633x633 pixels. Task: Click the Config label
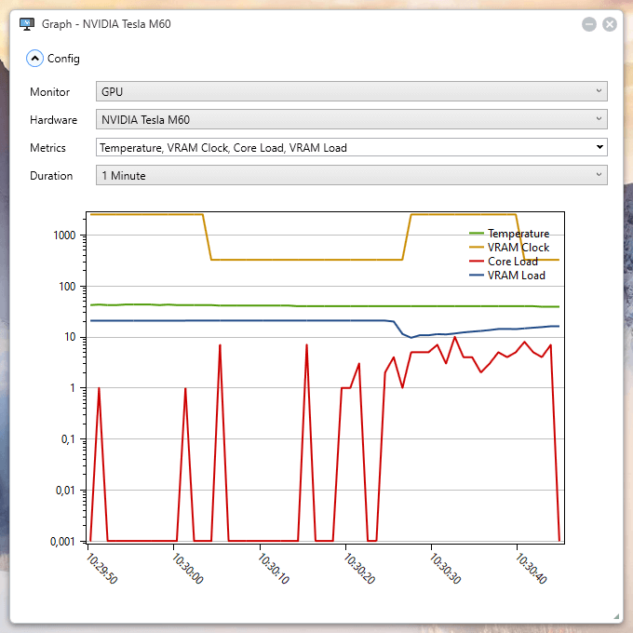coord(63,59)
